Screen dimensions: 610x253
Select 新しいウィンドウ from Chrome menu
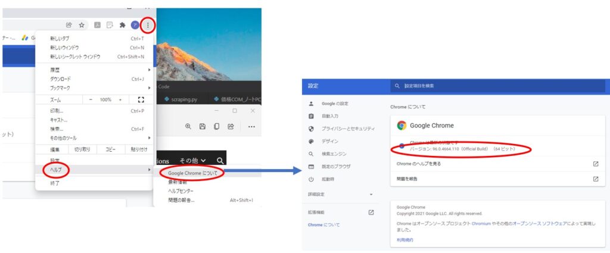[94, 48]
